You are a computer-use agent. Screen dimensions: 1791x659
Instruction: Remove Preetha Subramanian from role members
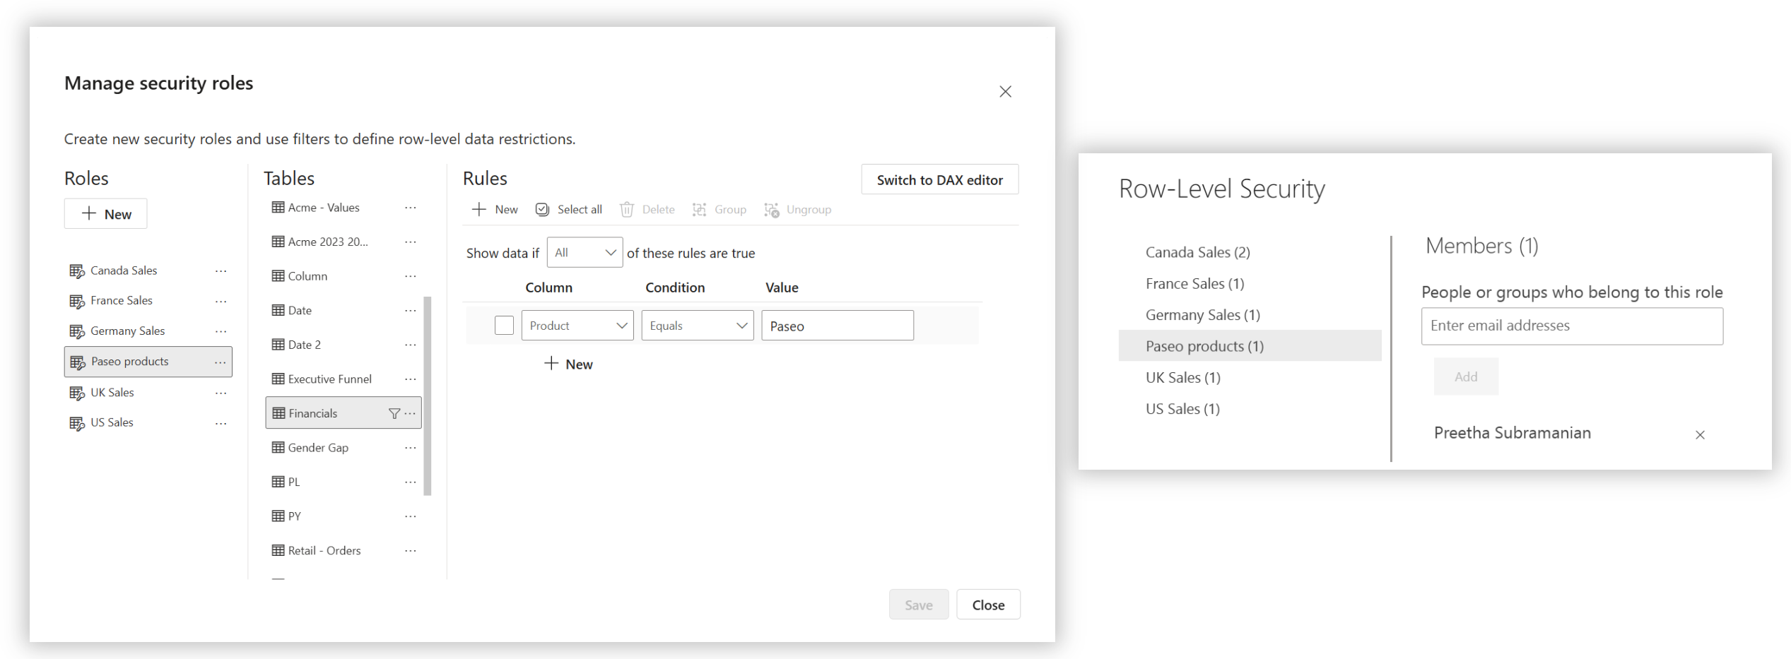click(1700, 434)
